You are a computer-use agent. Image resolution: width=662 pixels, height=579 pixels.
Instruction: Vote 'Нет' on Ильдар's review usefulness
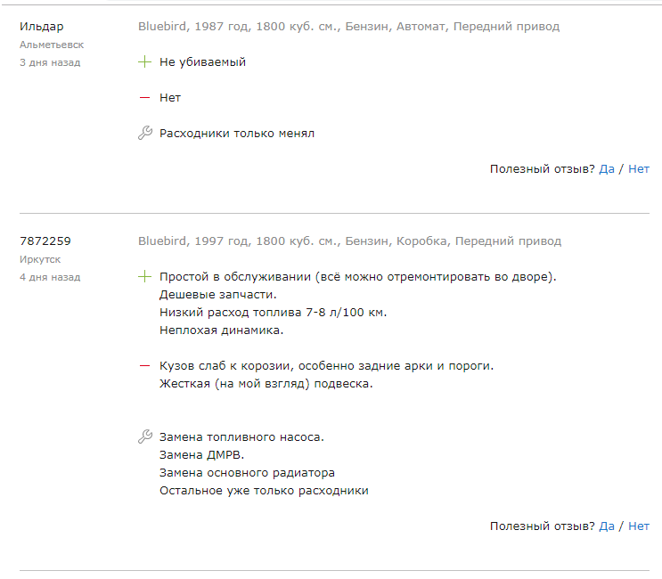[639, 169]
